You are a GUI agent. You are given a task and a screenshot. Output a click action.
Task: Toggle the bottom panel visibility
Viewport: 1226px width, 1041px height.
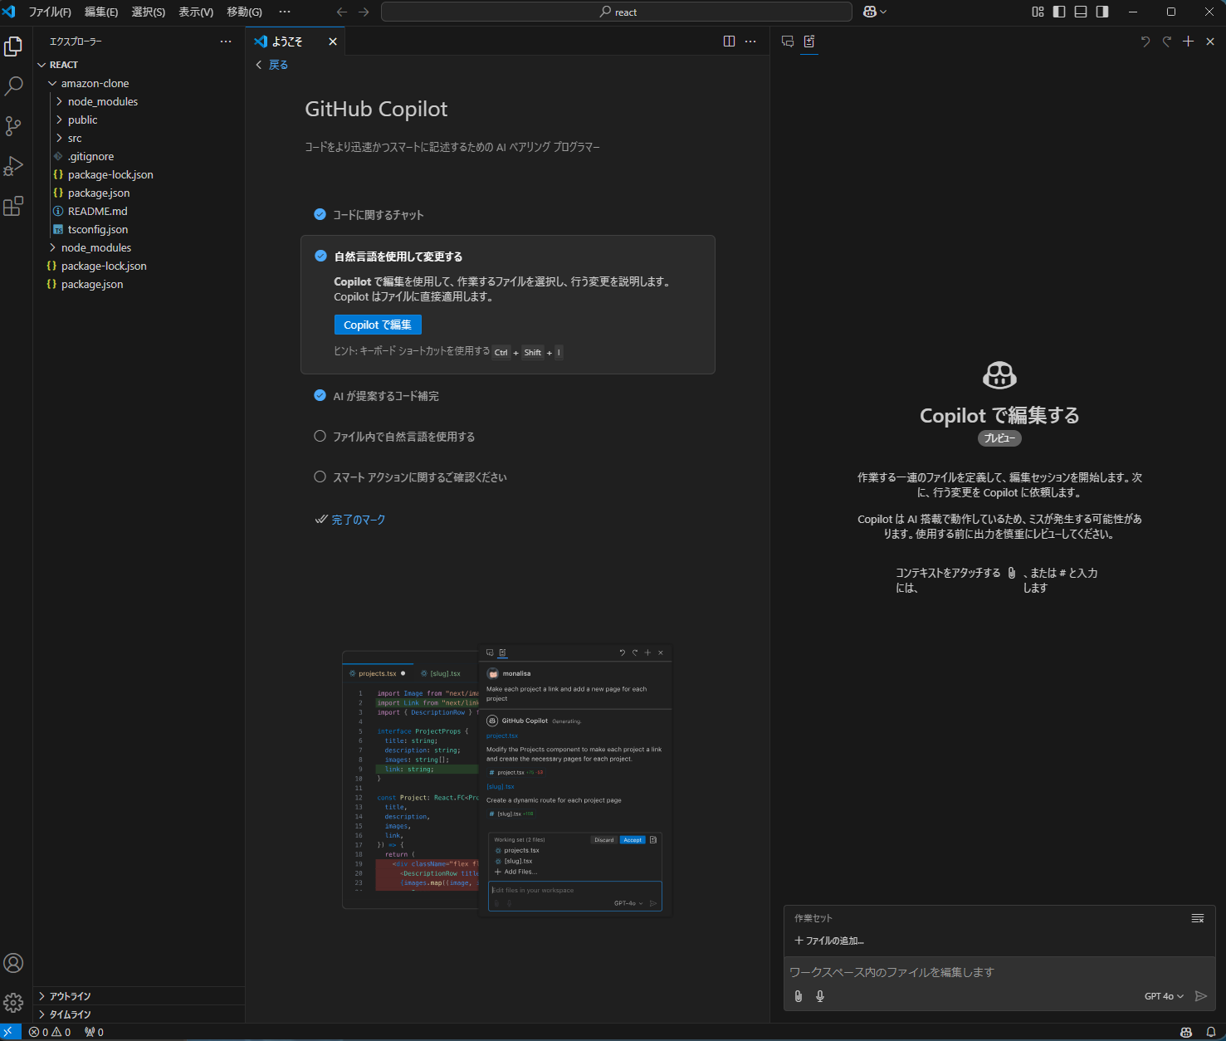(1081, 12)
